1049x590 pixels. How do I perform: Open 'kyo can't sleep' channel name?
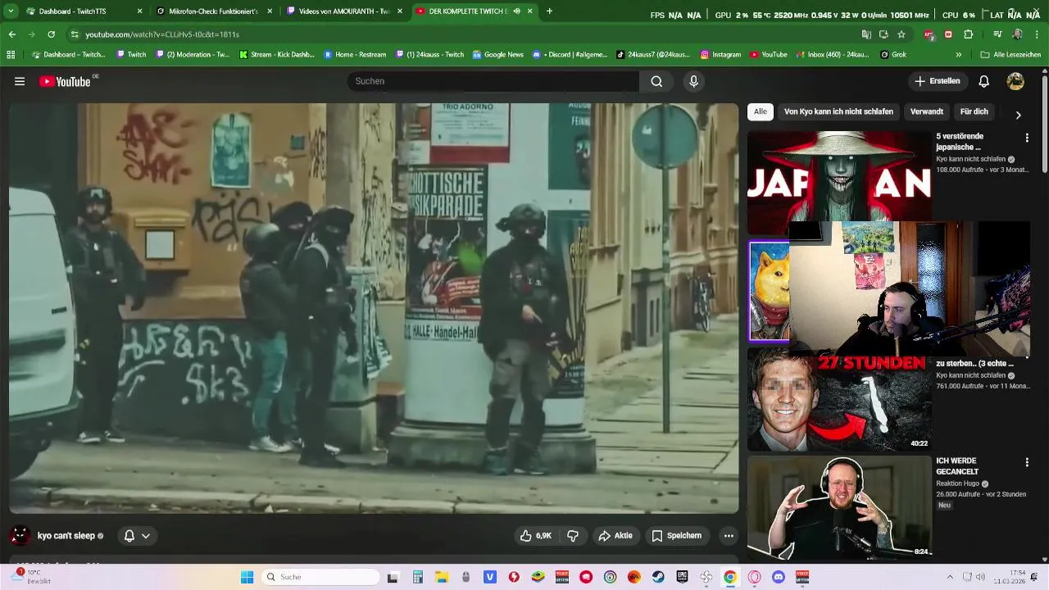(66, 536)
